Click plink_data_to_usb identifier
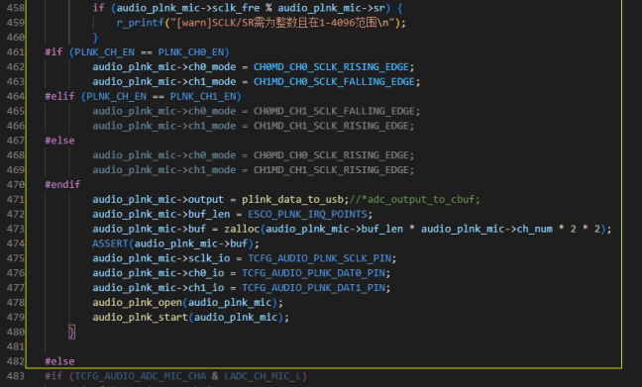 coord(292,200)
